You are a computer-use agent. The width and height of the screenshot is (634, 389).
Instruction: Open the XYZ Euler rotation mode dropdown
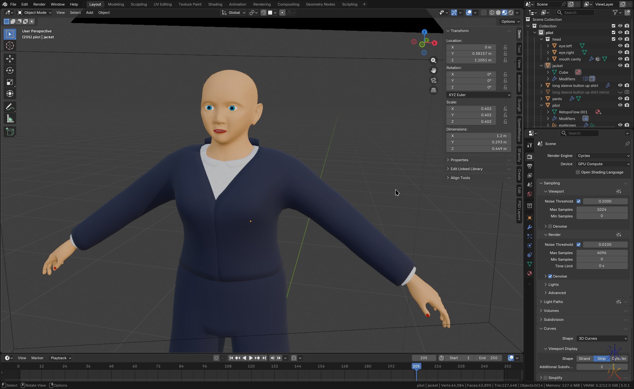point(478,95)
